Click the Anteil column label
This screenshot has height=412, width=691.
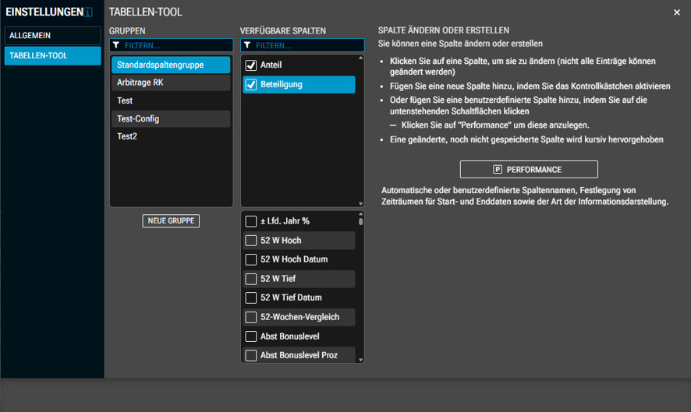pos(271,65)
